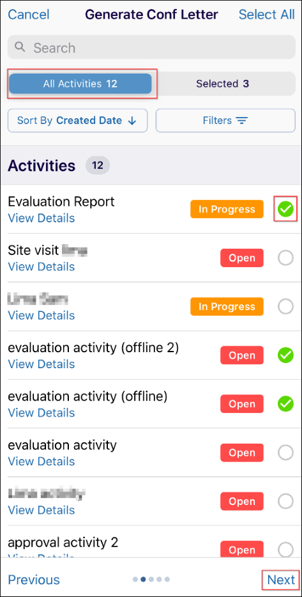Viewport: 302px width, 597px height.
Task: Switch to Selected 3 tab
Action: pos(222,84)
